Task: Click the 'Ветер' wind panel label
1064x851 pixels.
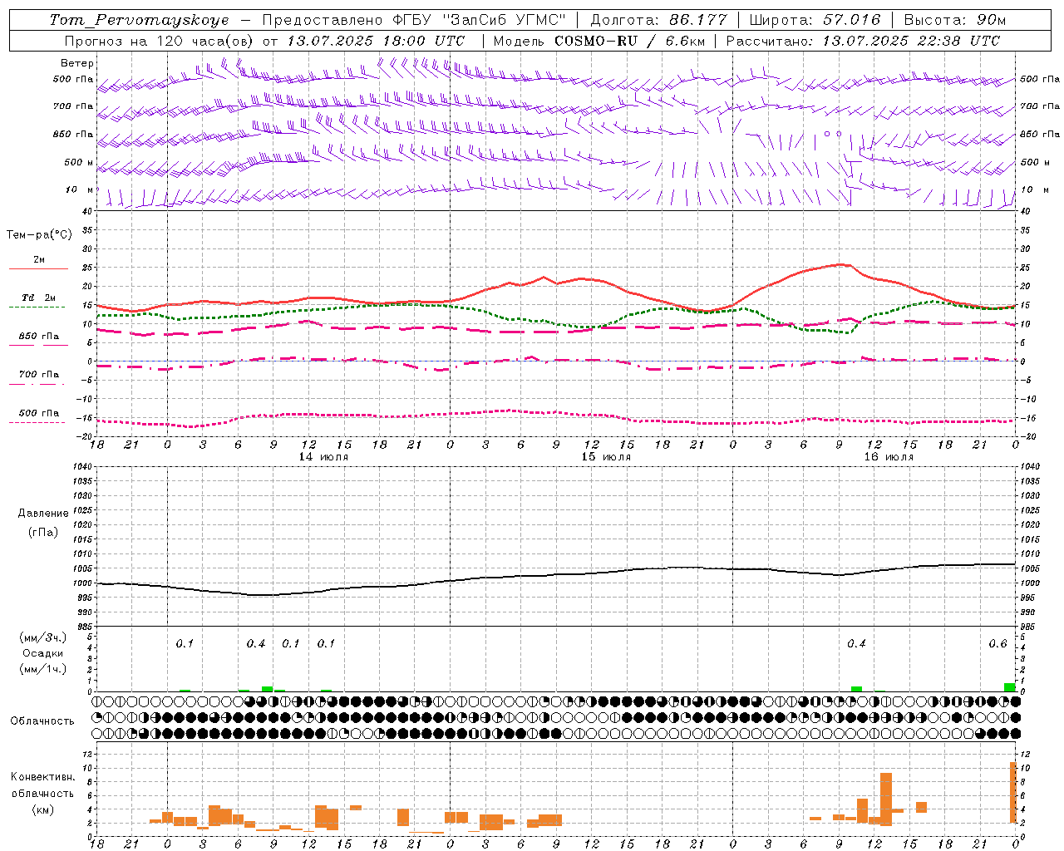Action: tap(77, 63)
